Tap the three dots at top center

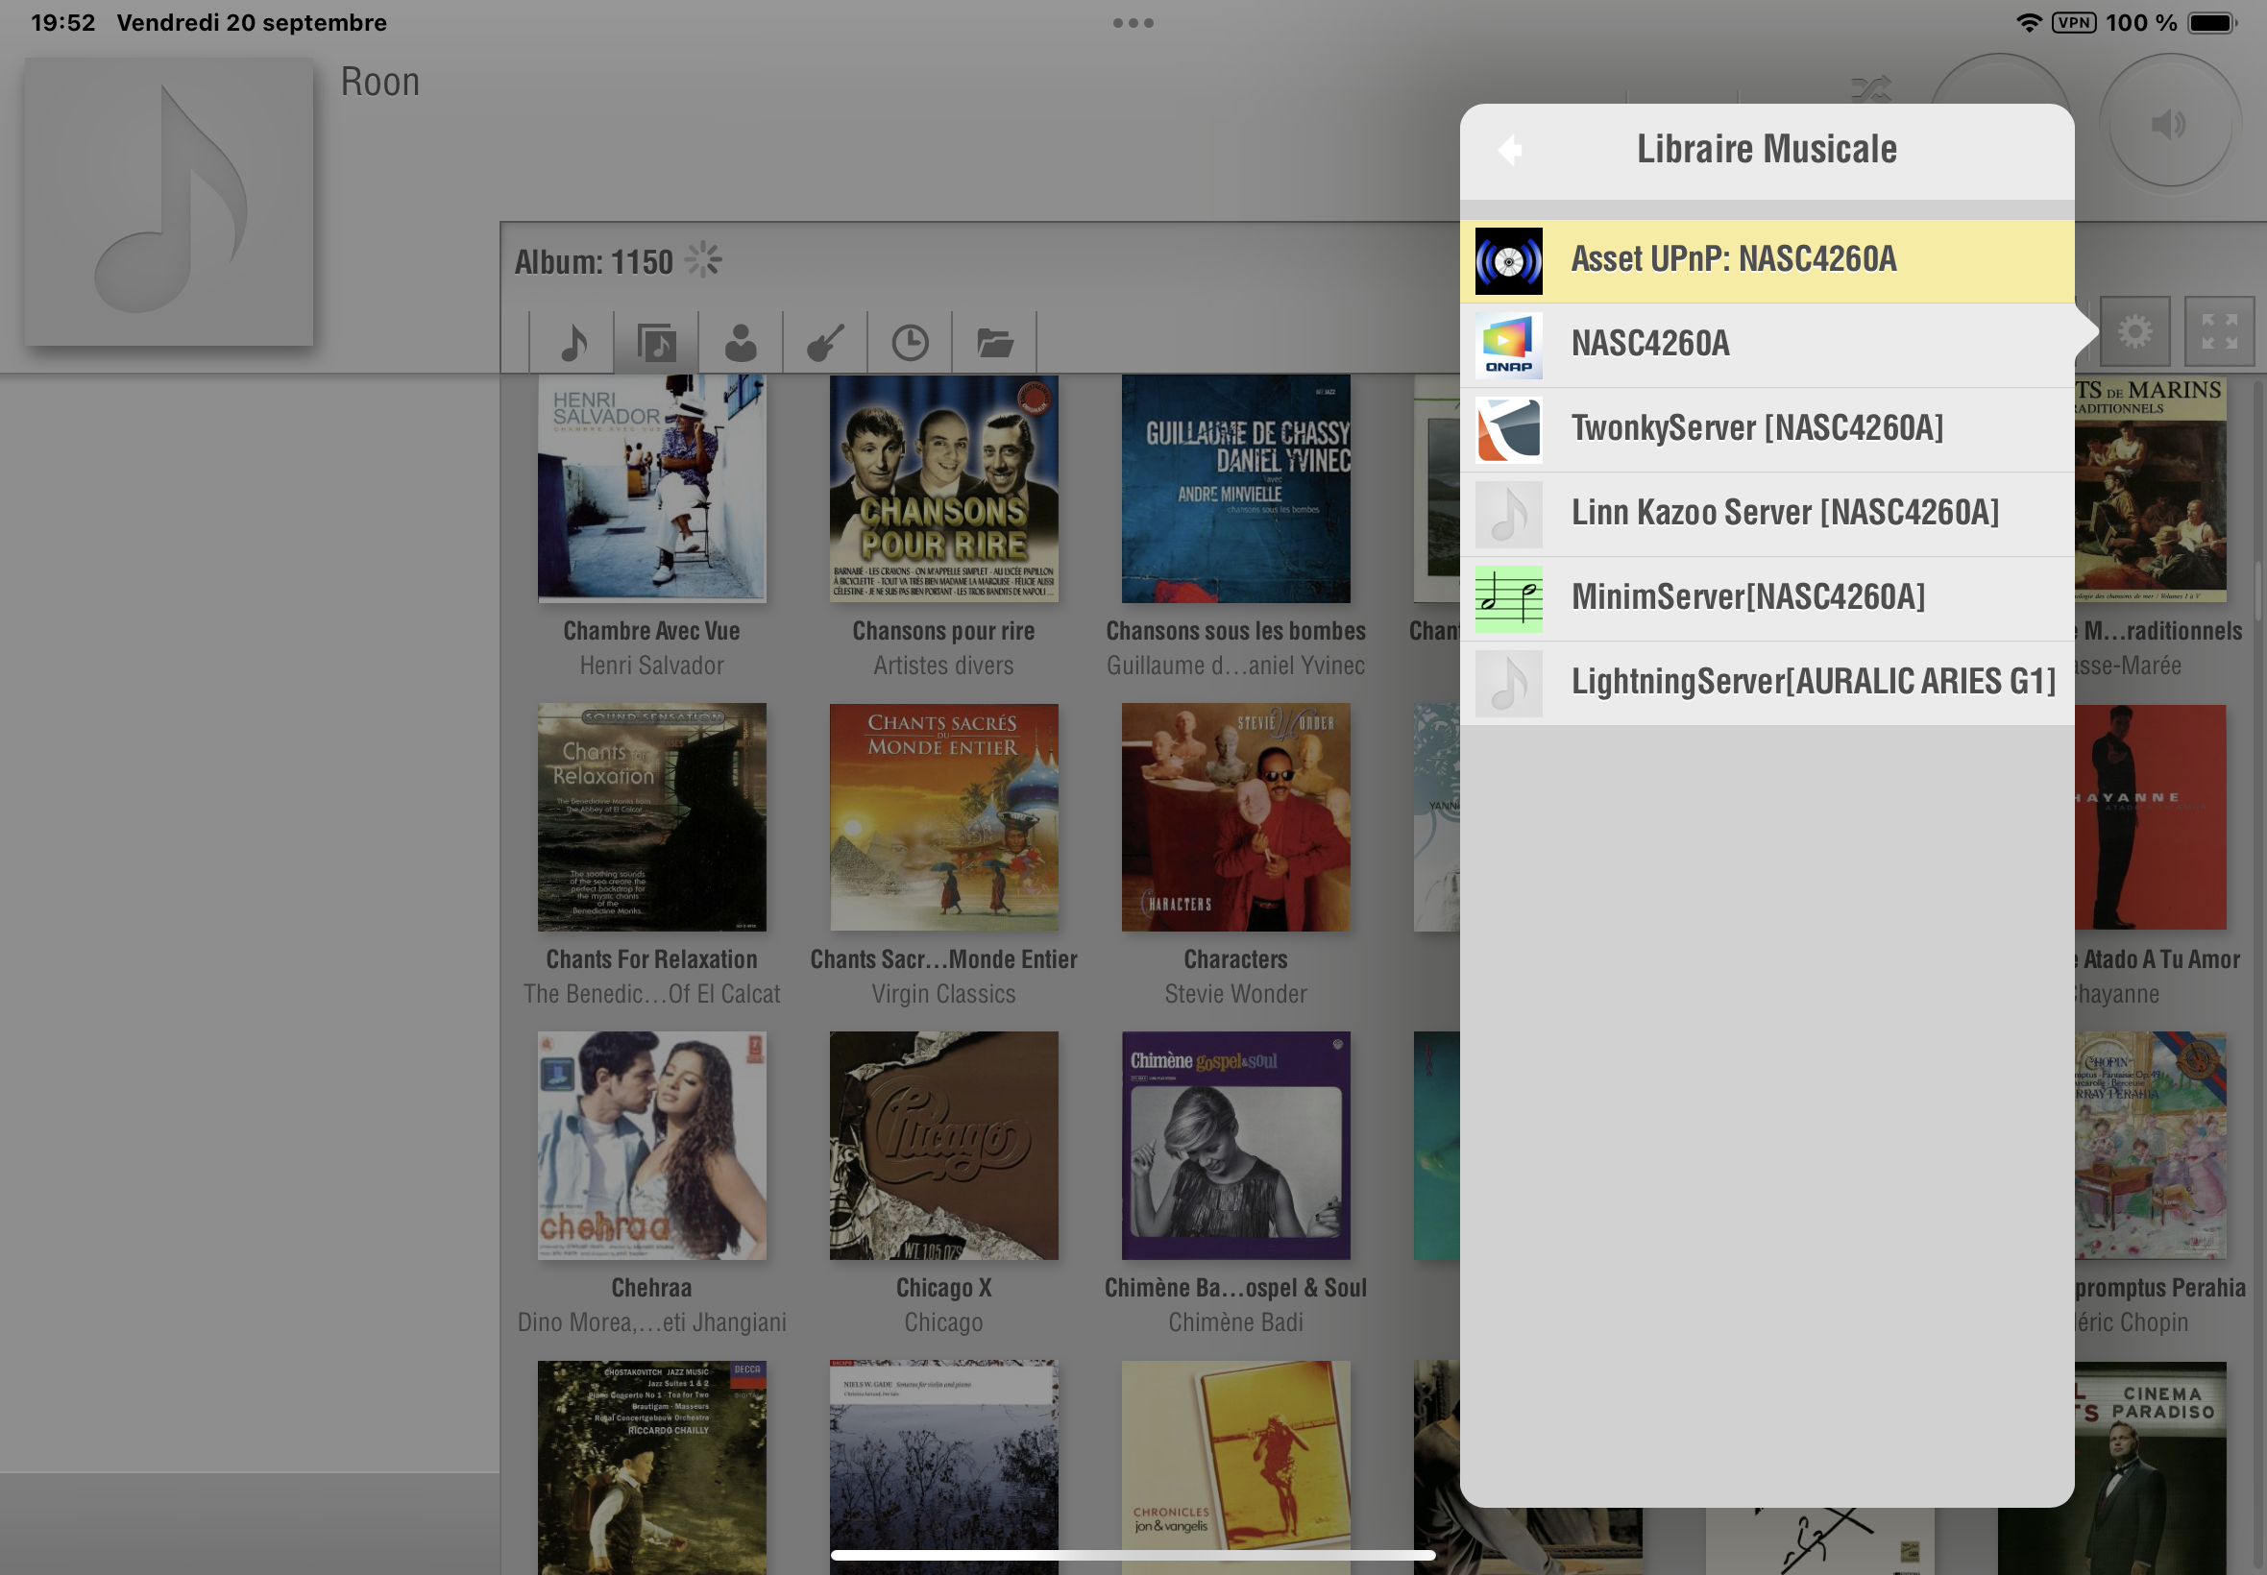[x=1133, y=23]
